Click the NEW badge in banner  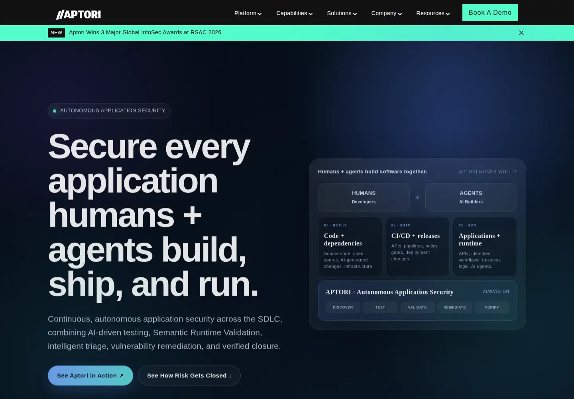tap(56, 33)
